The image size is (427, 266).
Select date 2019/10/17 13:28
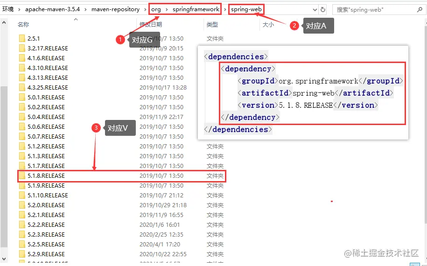click(x=163, y=88)
